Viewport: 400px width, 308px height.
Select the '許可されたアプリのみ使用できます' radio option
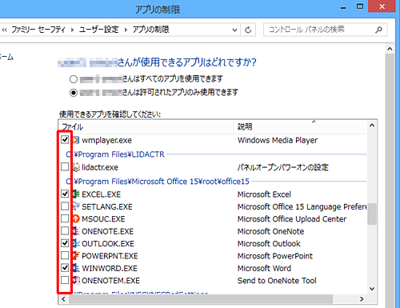point(74,93)
